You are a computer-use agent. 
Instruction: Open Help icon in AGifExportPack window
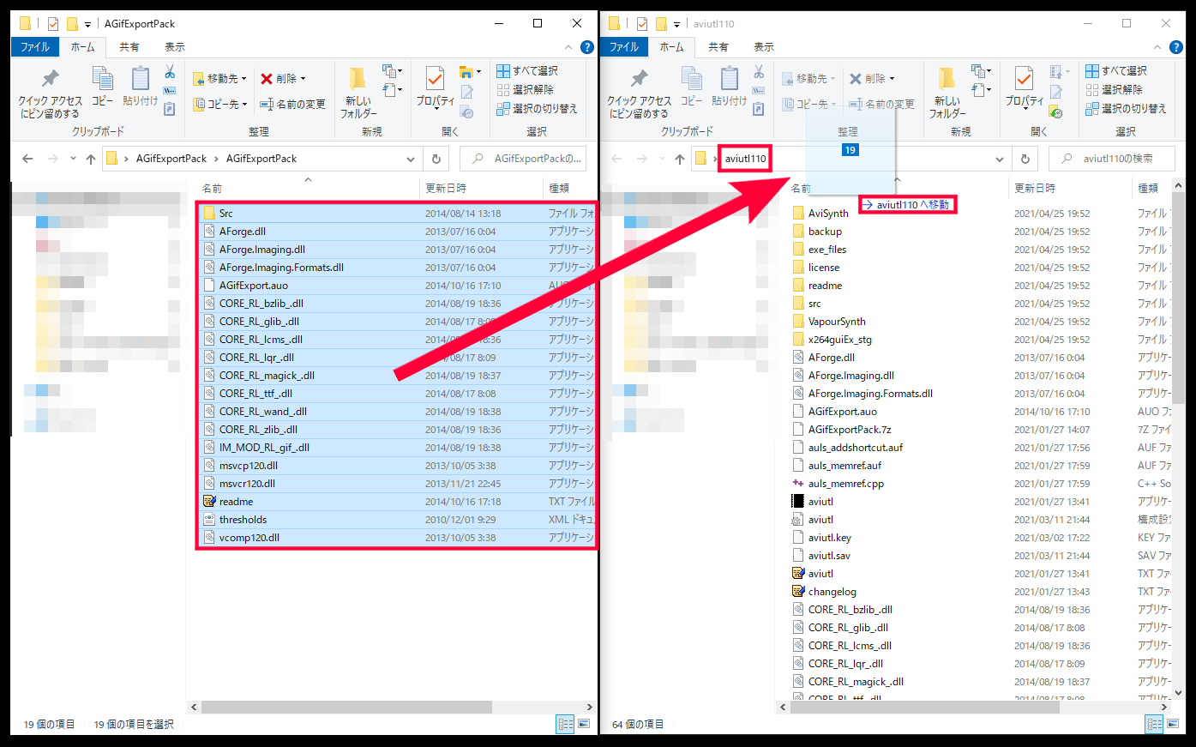(587, 47)
